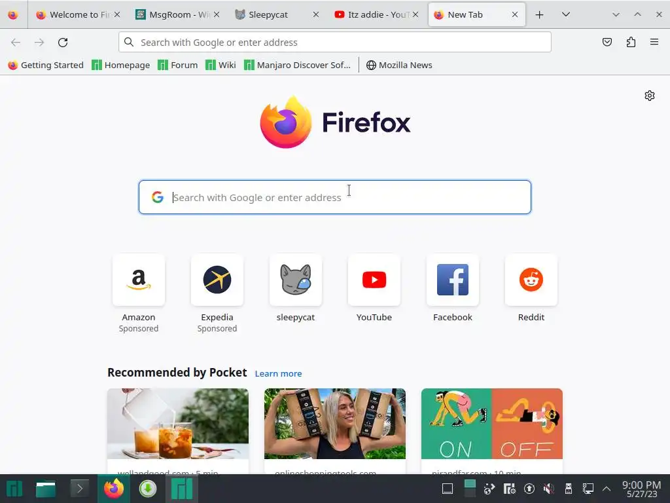Viewport: 670px width, 503px height.
Task: Open file manager from taskbar
Action: point(46,489)
